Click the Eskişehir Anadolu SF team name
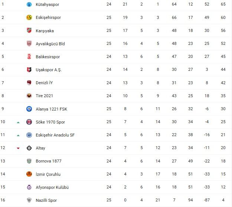 (55, 135)
